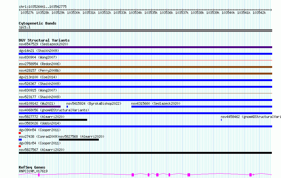This screenshot has width=281, height=178.
Task: Select dgv391n54 (Cooper2011) label
Action: tap(40, 143)
